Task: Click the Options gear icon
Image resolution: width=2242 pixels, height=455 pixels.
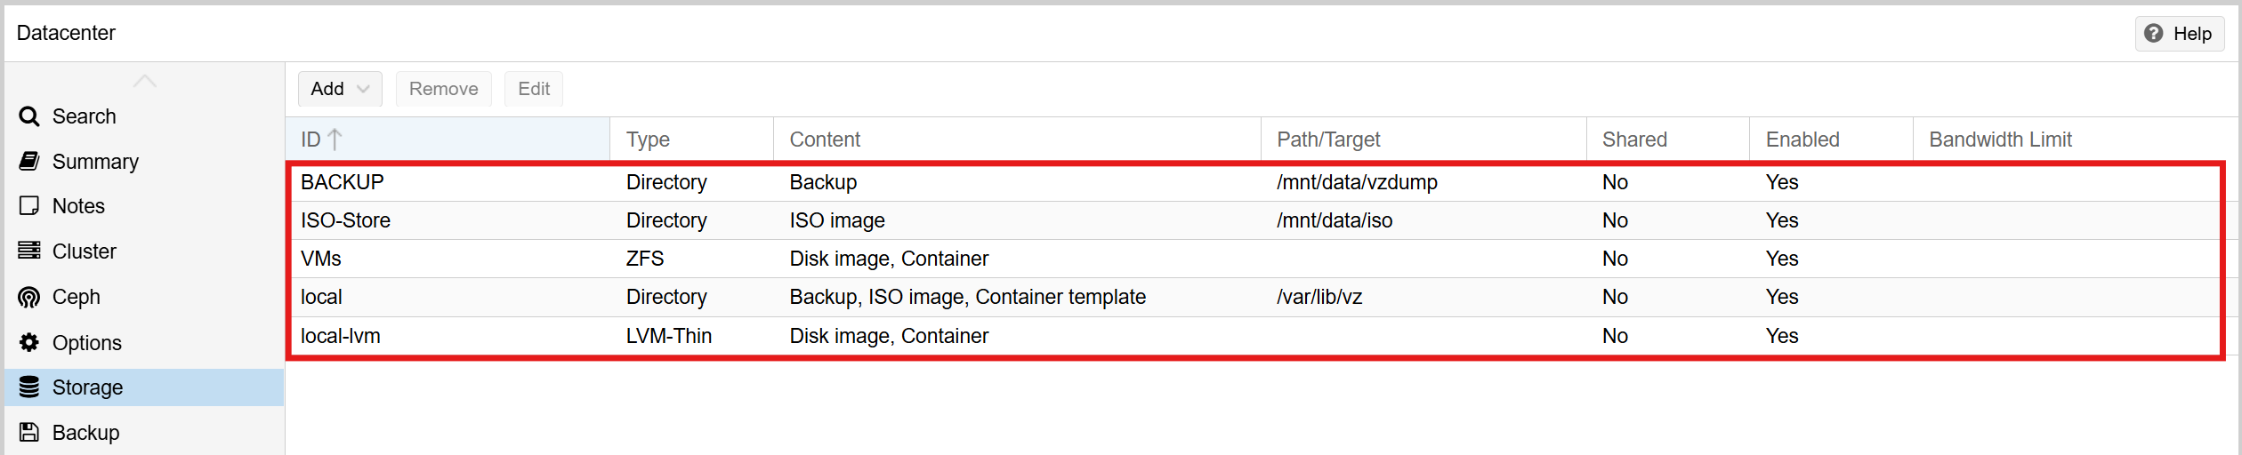Action: click(x=29, y=342)
